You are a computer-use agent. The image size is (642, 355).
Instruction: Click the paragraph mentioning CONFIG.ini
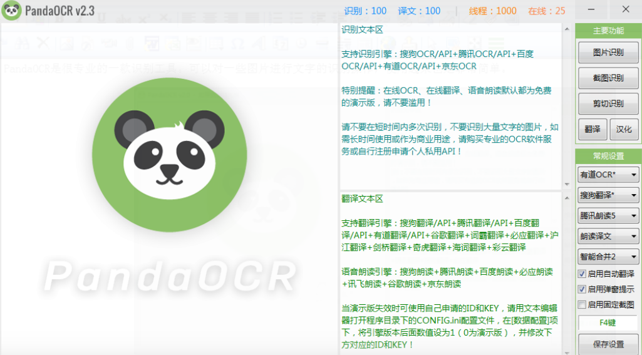tap(450, 327)
